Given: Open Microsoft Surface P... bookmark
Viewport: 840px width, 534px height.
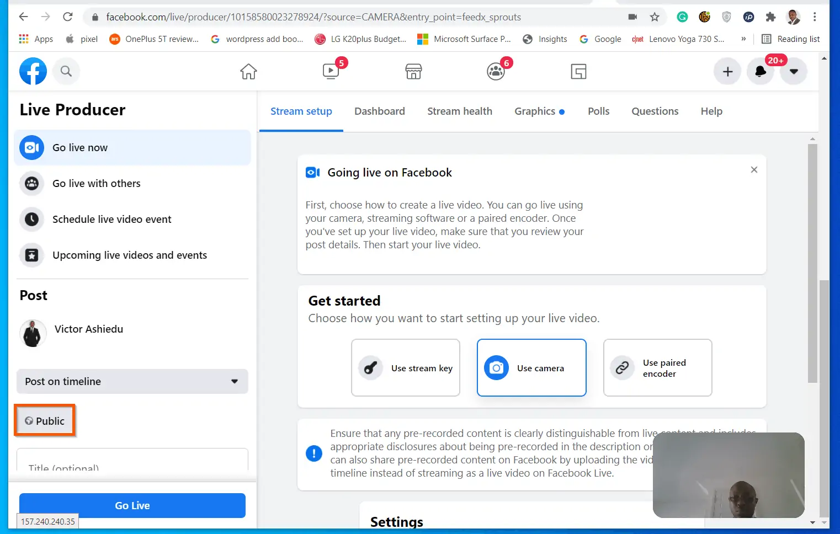Looking at the screenshot, I should click(464, 39).
